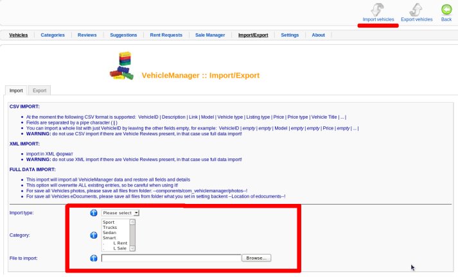Open the Categories menu item

53,35
